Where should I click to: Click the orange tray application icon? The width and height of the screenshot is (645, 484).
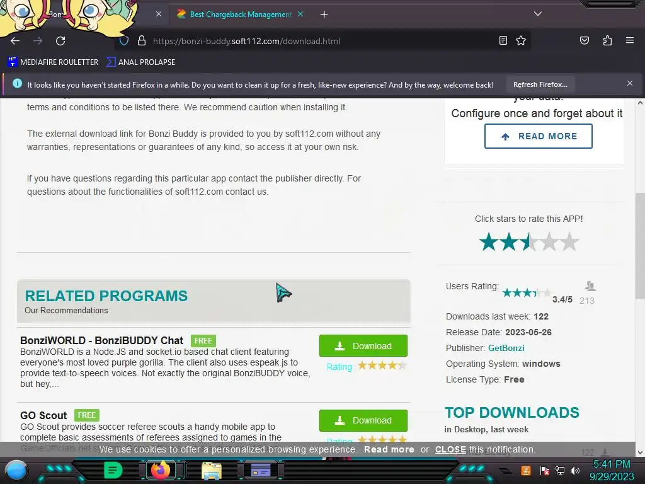point(526,470)
